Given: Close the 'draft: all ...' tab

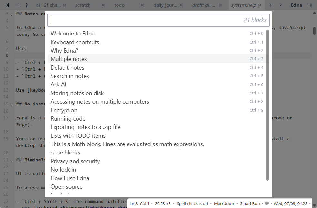Looking at the screenshot, I should coord(220,5).
